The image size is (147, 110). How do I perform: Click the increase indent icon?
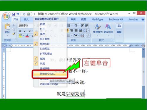coord(87,26)
